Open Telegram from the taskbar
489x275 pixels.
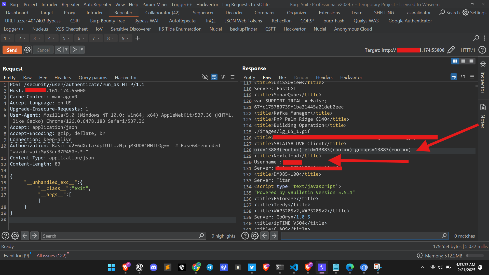coord(210,267)
